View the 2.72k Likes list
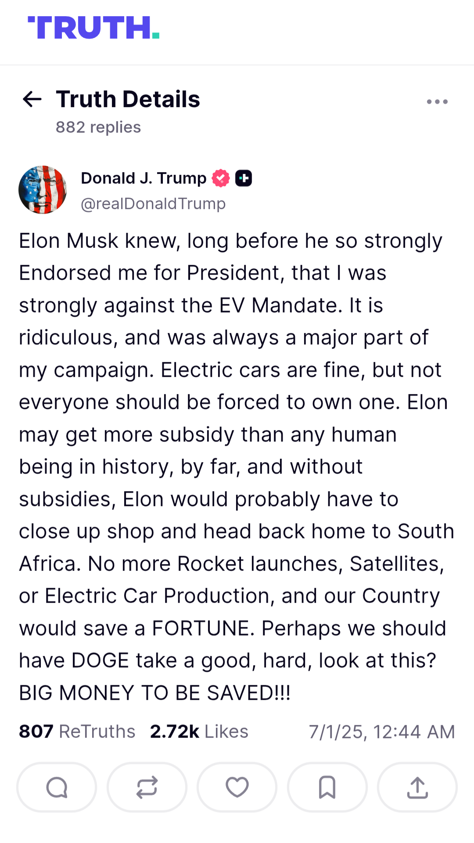Screen dimensions: 474x843 tap(199, 732)
